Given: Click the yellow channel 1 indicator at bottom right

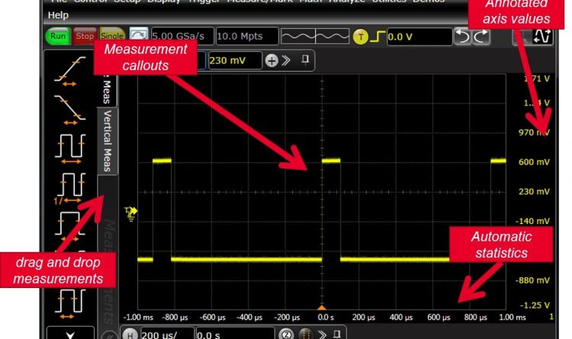Looking at the screenshot, I should click(x=551, y=316).
